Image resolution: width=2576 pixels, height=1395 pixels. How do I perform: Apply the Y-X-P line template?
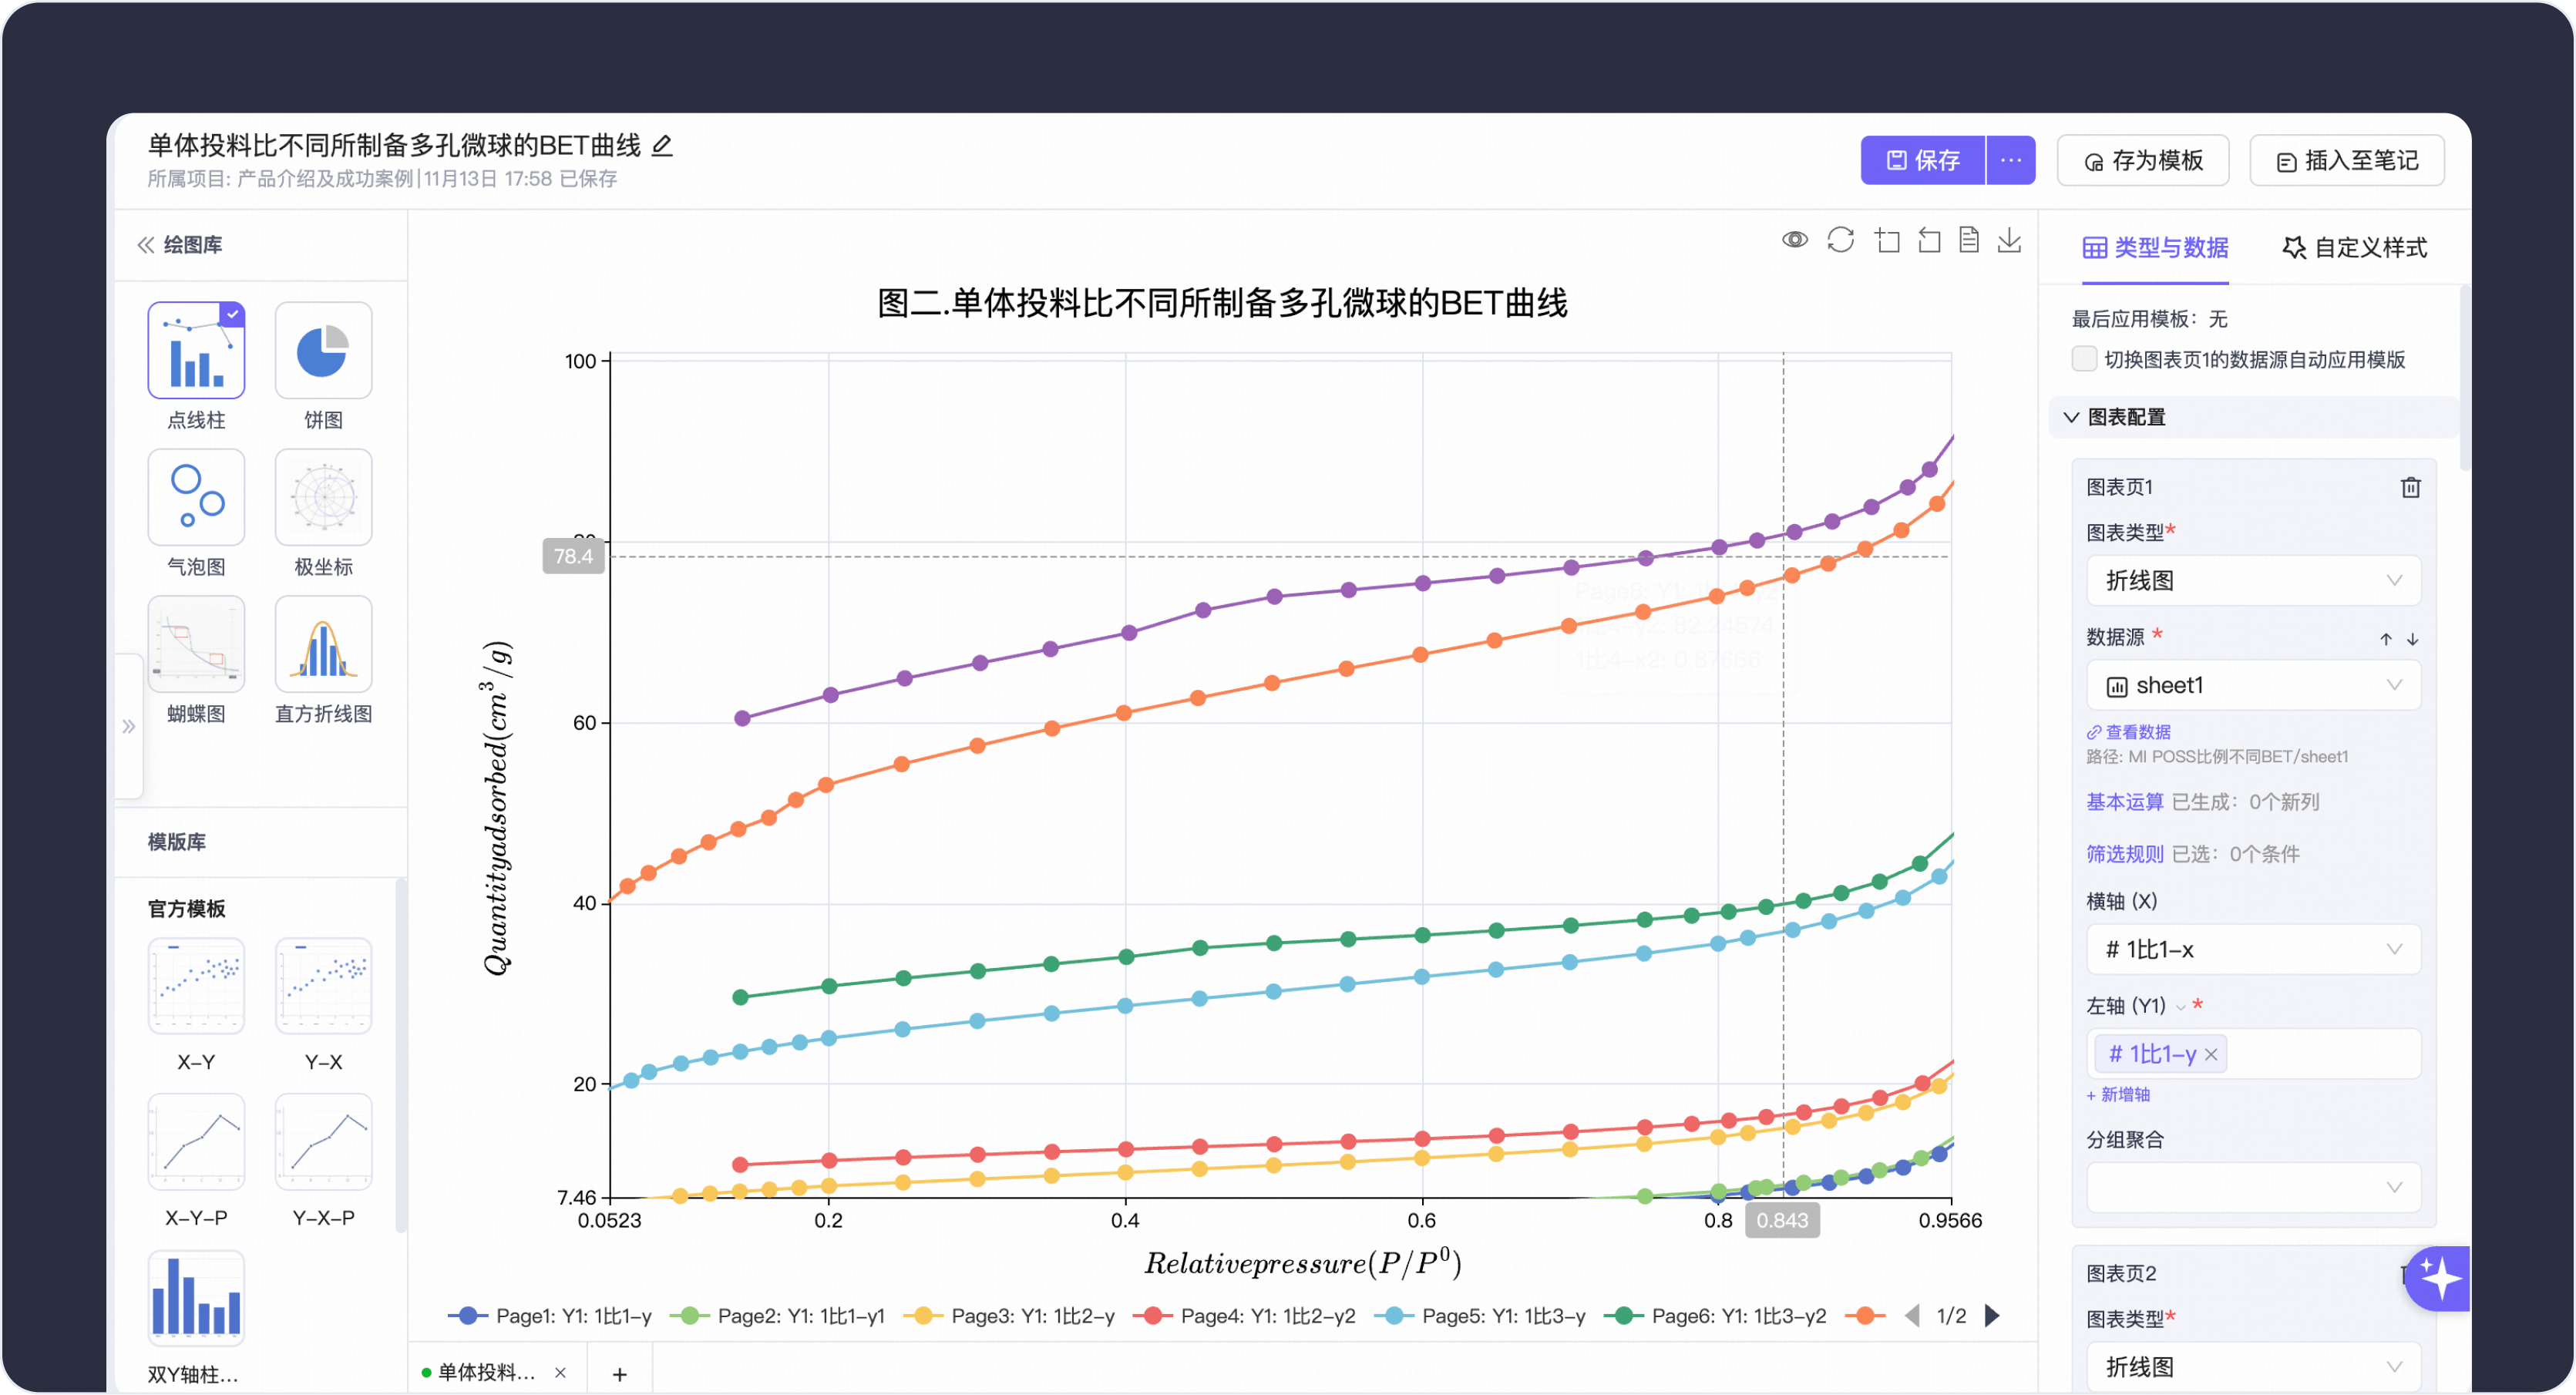pyautogui.click(x=323, y=1142)
